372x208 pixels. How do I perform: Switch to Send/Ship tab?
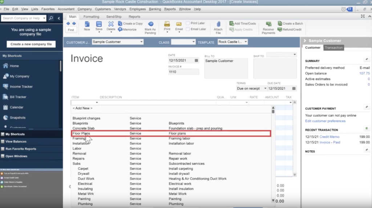[114, 17]
